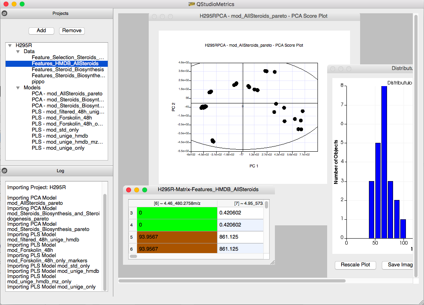Image resolution: width=424 pixels, height=305 pixels.
Task: Select matrix row header 6
Action: click(x=133, y=248)
